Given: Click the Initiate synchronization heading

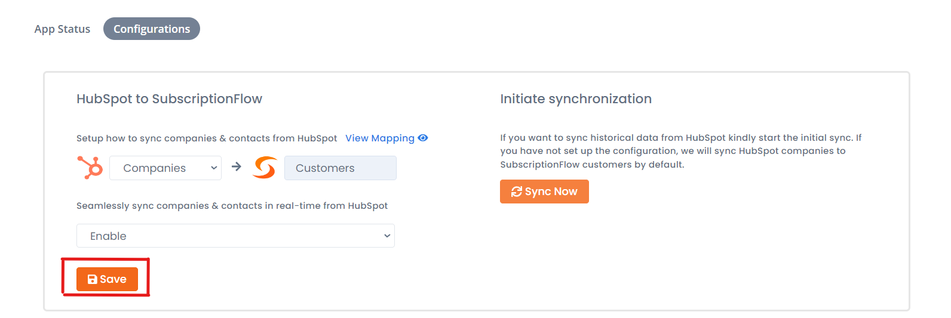Looking at the screenshot, I should click(x=576, y=99).
